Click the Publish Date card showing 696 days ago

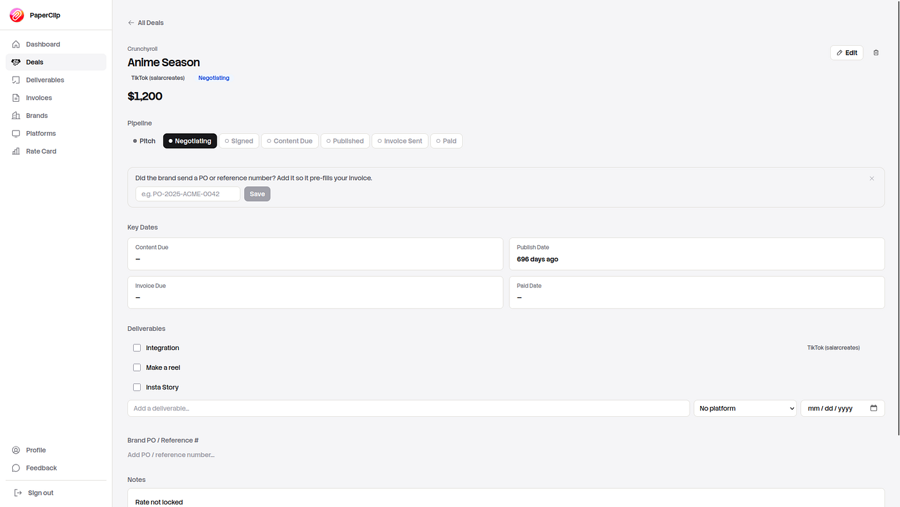[x=697, y=253]
